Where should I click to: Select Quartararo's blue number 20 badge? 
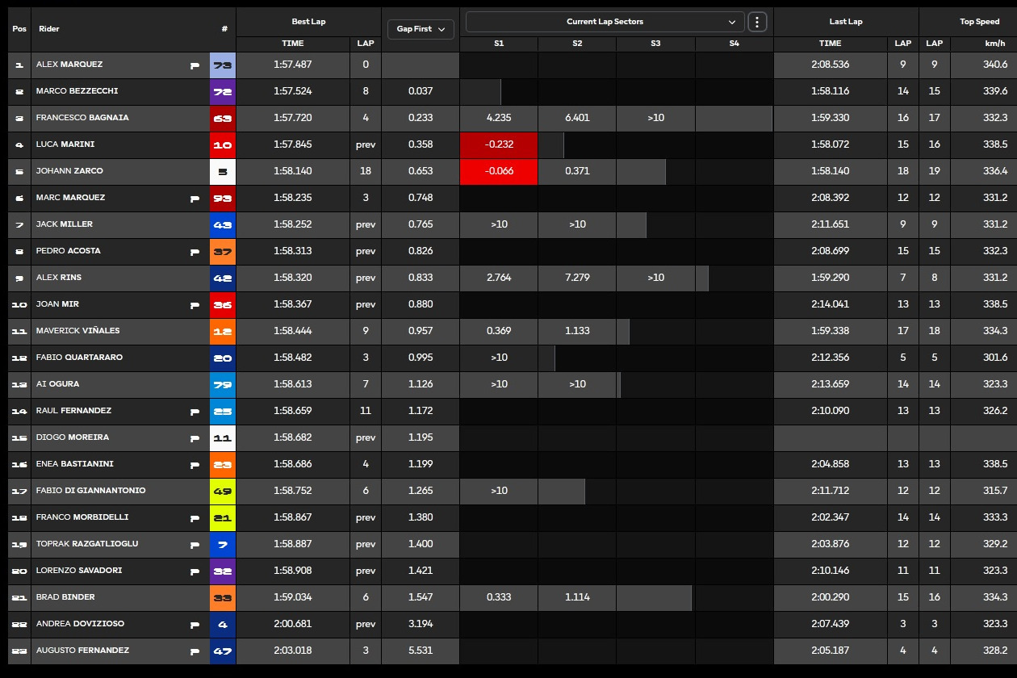pyautogui.click(x=223, y=358)
